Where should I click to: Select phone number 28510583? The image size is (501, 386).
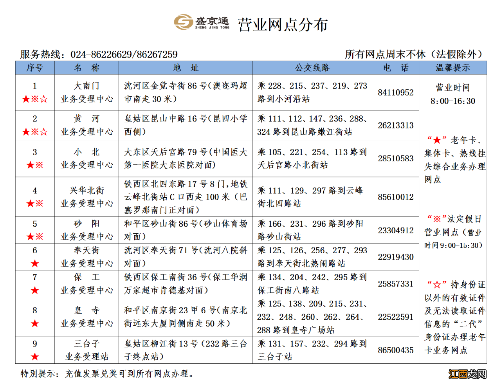point(395,159)
